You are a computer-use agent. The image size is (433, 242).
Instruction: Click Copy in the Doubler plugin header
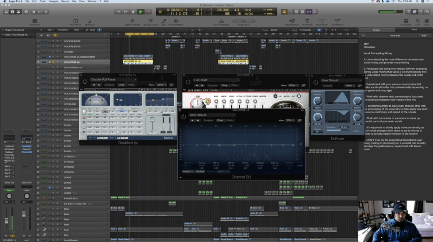click(x=121, y=85)
